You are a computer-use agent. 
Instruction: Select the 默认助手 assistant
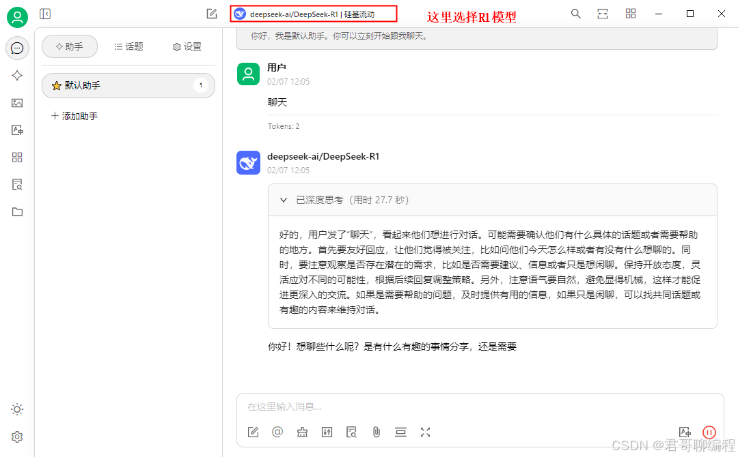(x=128, y=85)
